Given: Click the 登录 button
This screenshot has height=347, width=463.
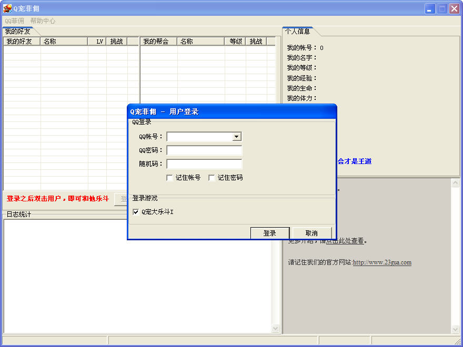Looking at the screenshot, I should 270,233.
